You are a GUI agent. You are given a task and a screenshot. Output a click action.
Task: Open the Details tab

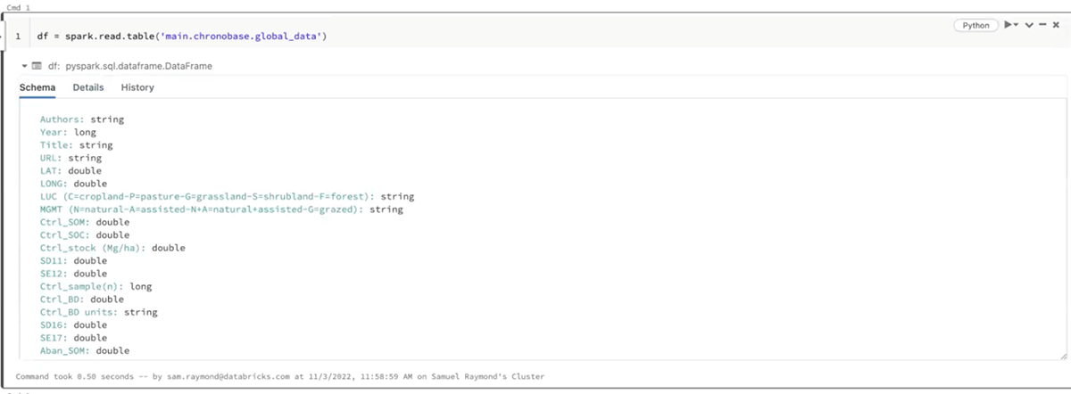click(88, 87)
